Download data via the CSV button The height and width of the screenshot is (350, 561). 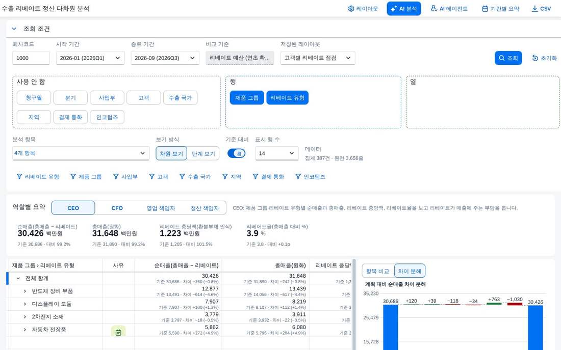[x=541, y=9]
